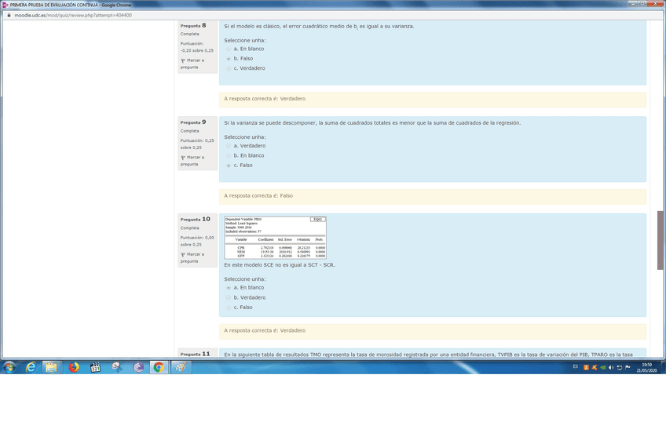
Task: Click text 'A resposta correcta é: Falso'
Action: tap(258, 196)
